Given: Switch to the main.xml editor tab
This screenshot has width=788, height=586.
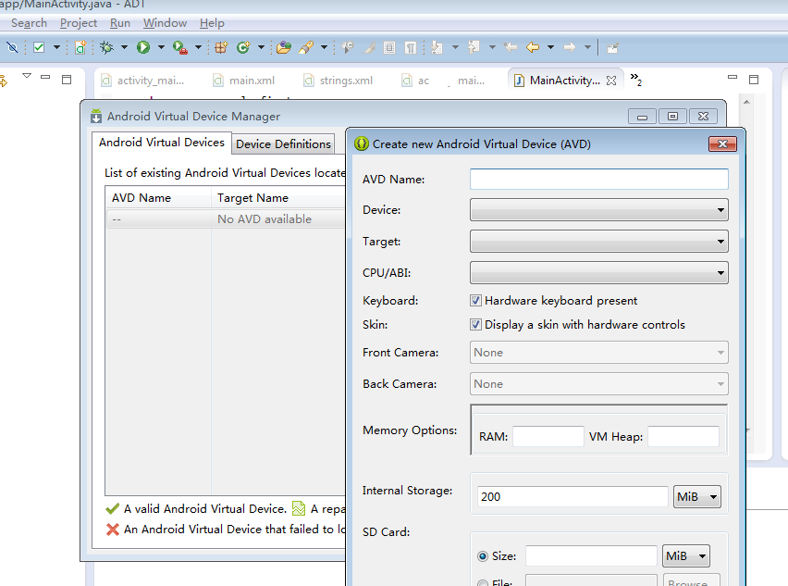Looking at the screenshot, I should pyautogui.click(x=245, y=81).
